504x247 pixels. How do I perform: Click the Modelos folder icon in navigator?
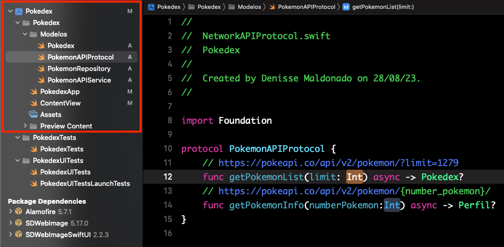tap(33, 34)
